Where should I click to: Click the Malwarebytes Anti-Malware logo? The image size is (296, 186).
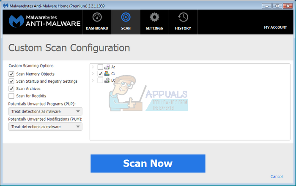click(44, 21)
